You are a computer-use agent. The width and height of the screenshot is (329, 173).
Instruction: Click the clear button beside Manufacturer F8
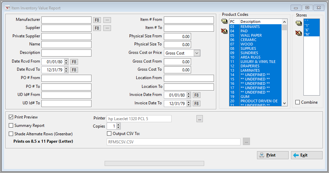(x=107, y=20)
